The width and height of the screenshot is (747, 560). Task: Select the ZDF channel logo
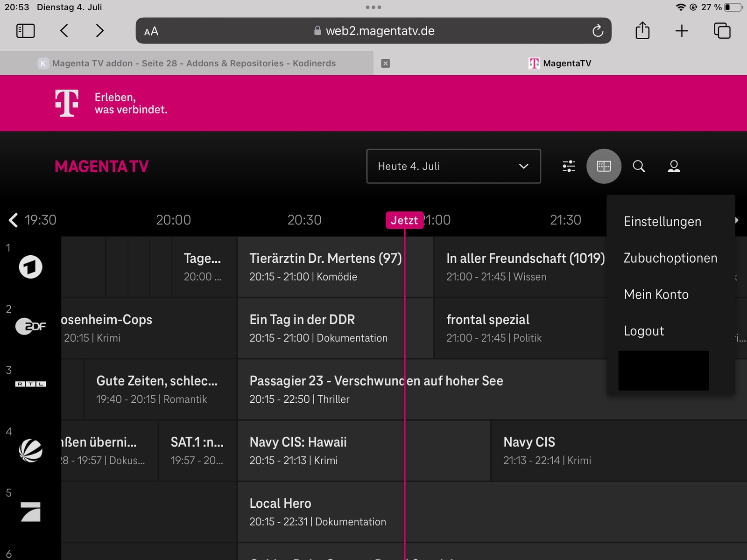(x=30, y=326)
